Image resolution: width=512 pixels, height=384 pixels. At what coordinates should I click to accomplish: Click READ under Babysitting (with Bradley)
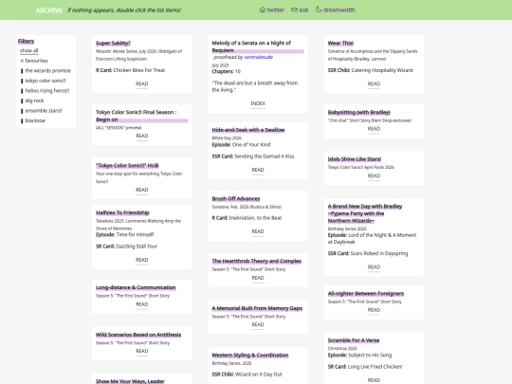[374, 129]
